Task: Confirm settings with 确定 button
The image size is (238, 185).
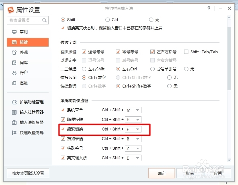Action: pos(162,173)
